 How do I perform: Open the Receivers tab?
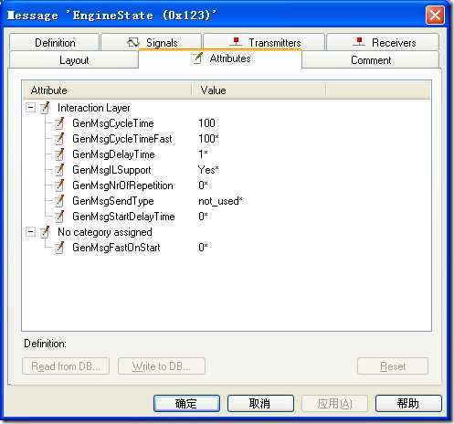383,42
